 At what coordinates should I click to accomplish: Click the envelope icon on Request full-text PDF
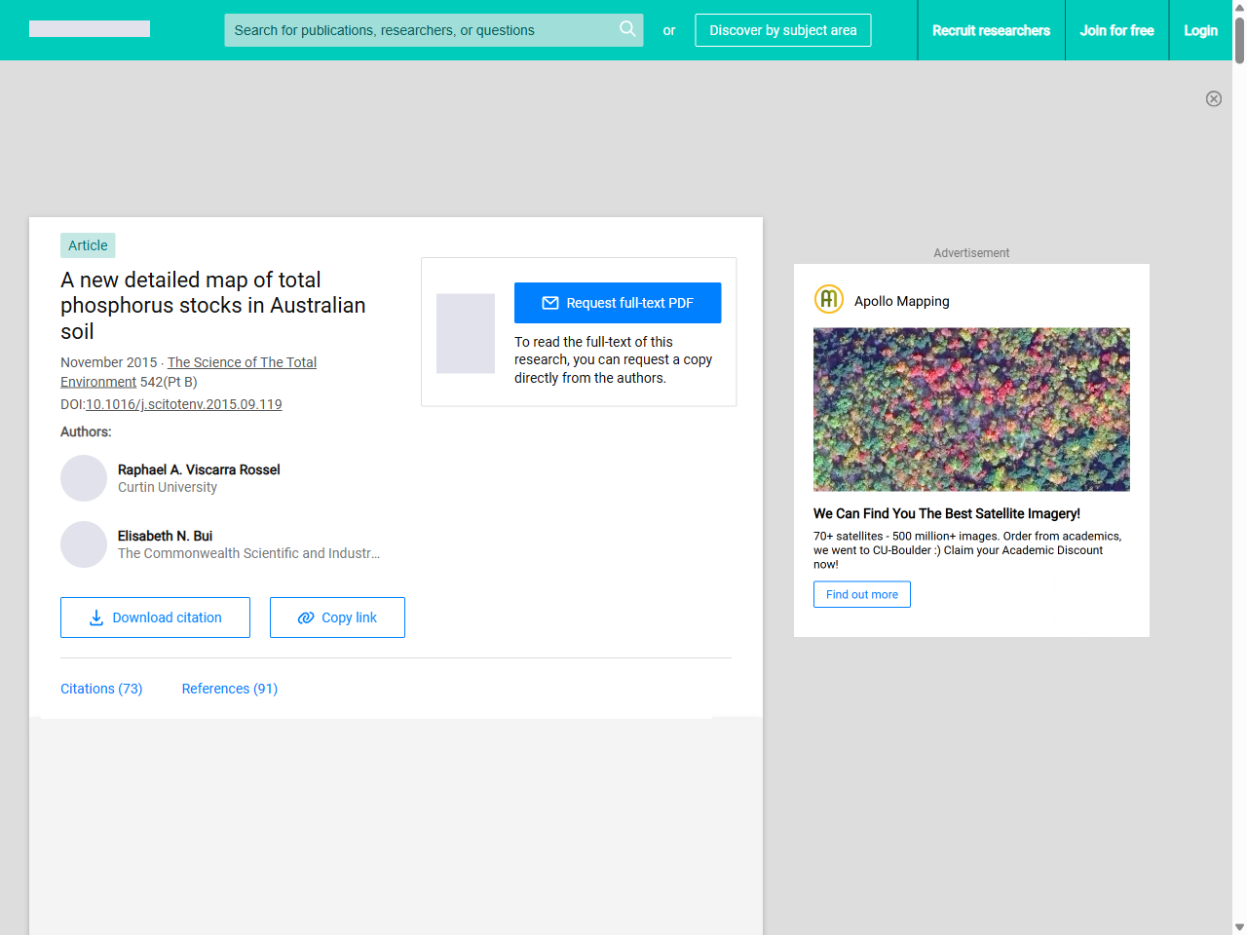550,303
